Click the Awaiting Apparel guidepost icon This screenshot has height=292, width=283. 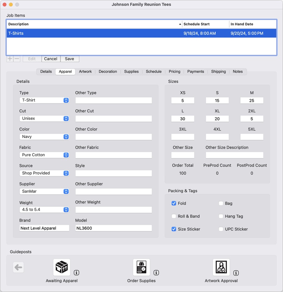pyautogui.click(x=62, y=267)
